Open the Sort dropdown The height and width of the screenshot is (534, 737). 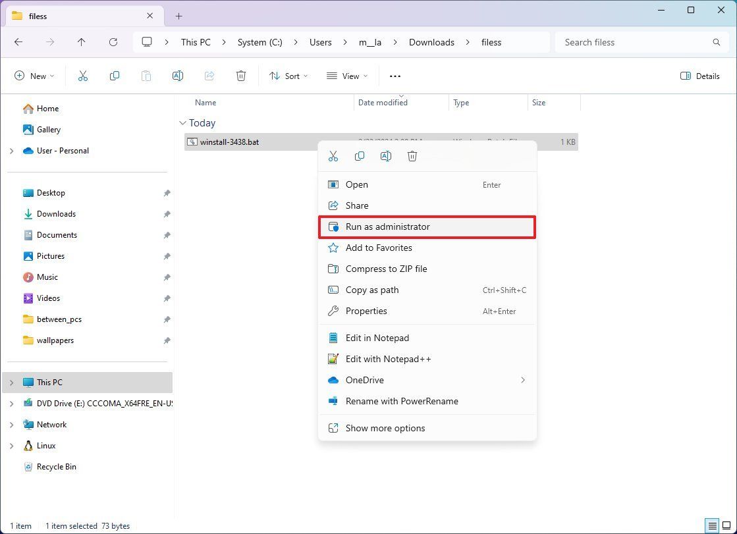[288, 76]
